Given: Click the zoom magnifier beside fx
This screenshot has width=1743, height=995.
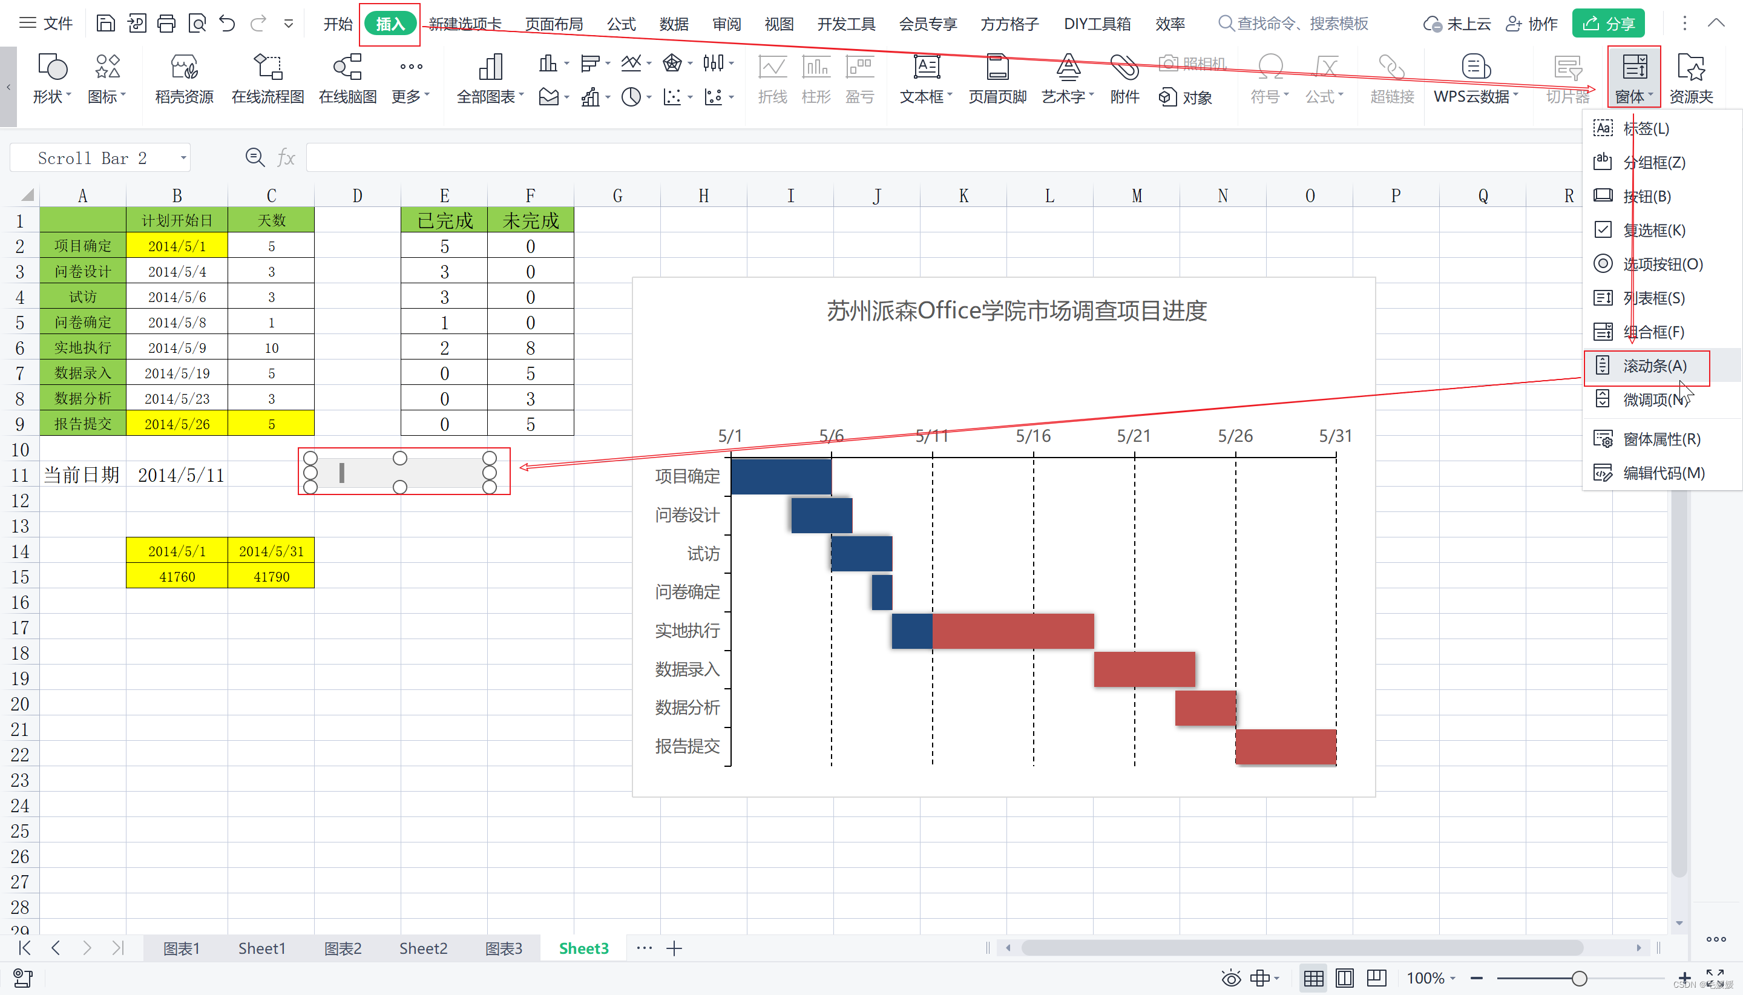Looking at the screenshot, I should point(255,158).
